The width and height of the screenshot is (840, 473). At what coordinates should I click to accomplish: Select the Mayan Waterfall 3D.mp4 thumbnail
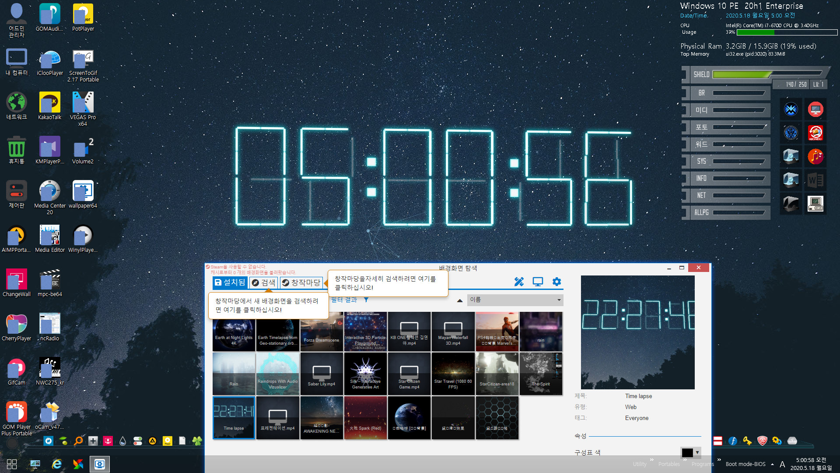453,332
